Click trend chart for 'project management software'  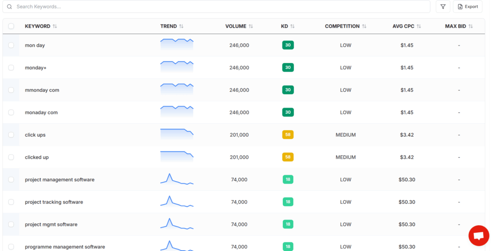176,179
